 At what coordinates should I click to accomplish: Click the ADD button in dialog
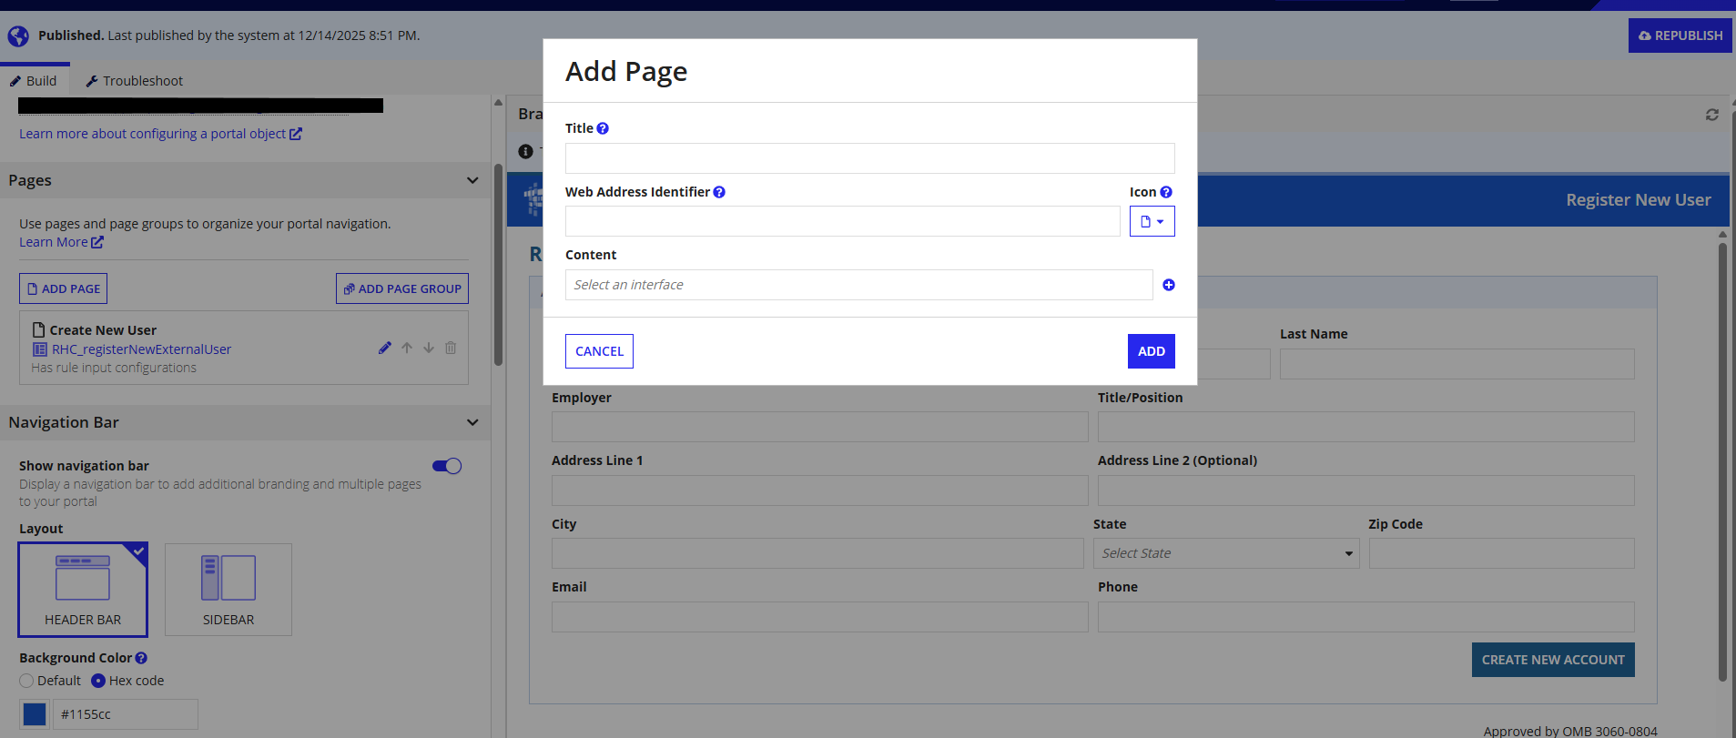(x=1152, y=351)
